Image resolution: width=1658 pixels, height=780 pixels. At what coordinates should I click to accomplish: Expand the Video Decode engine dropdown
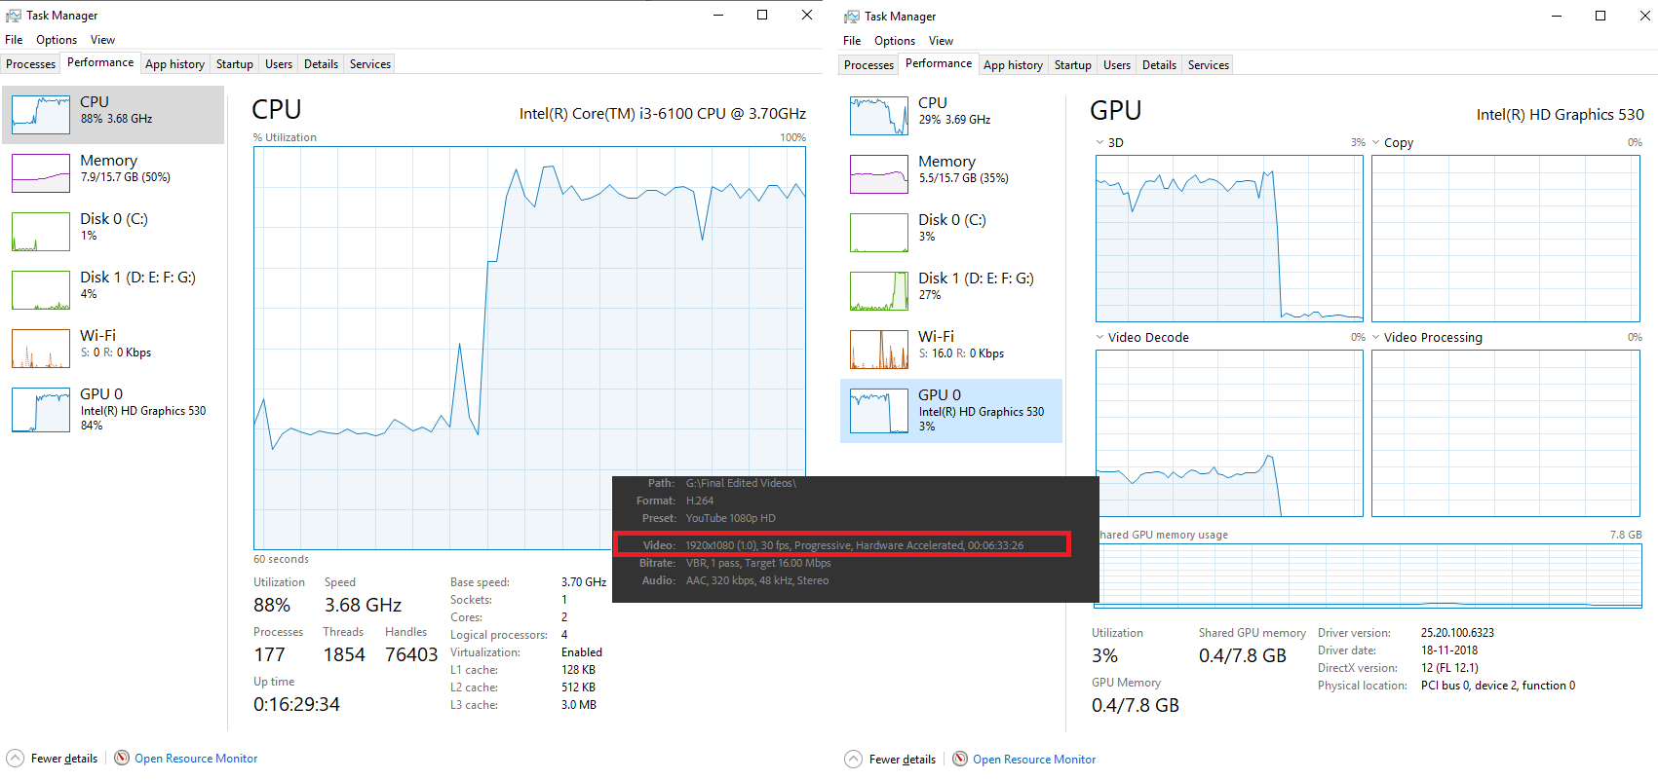[x=1099, y=337]
